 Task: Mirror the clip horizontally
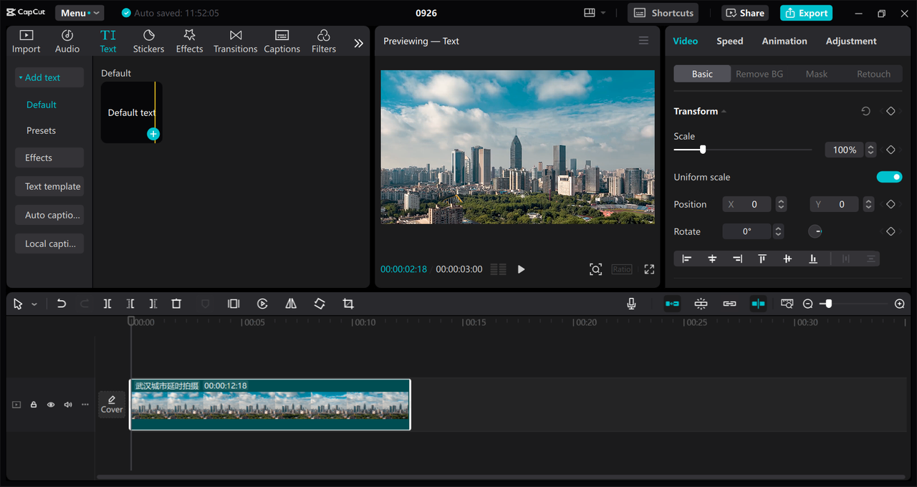point(291,304)
